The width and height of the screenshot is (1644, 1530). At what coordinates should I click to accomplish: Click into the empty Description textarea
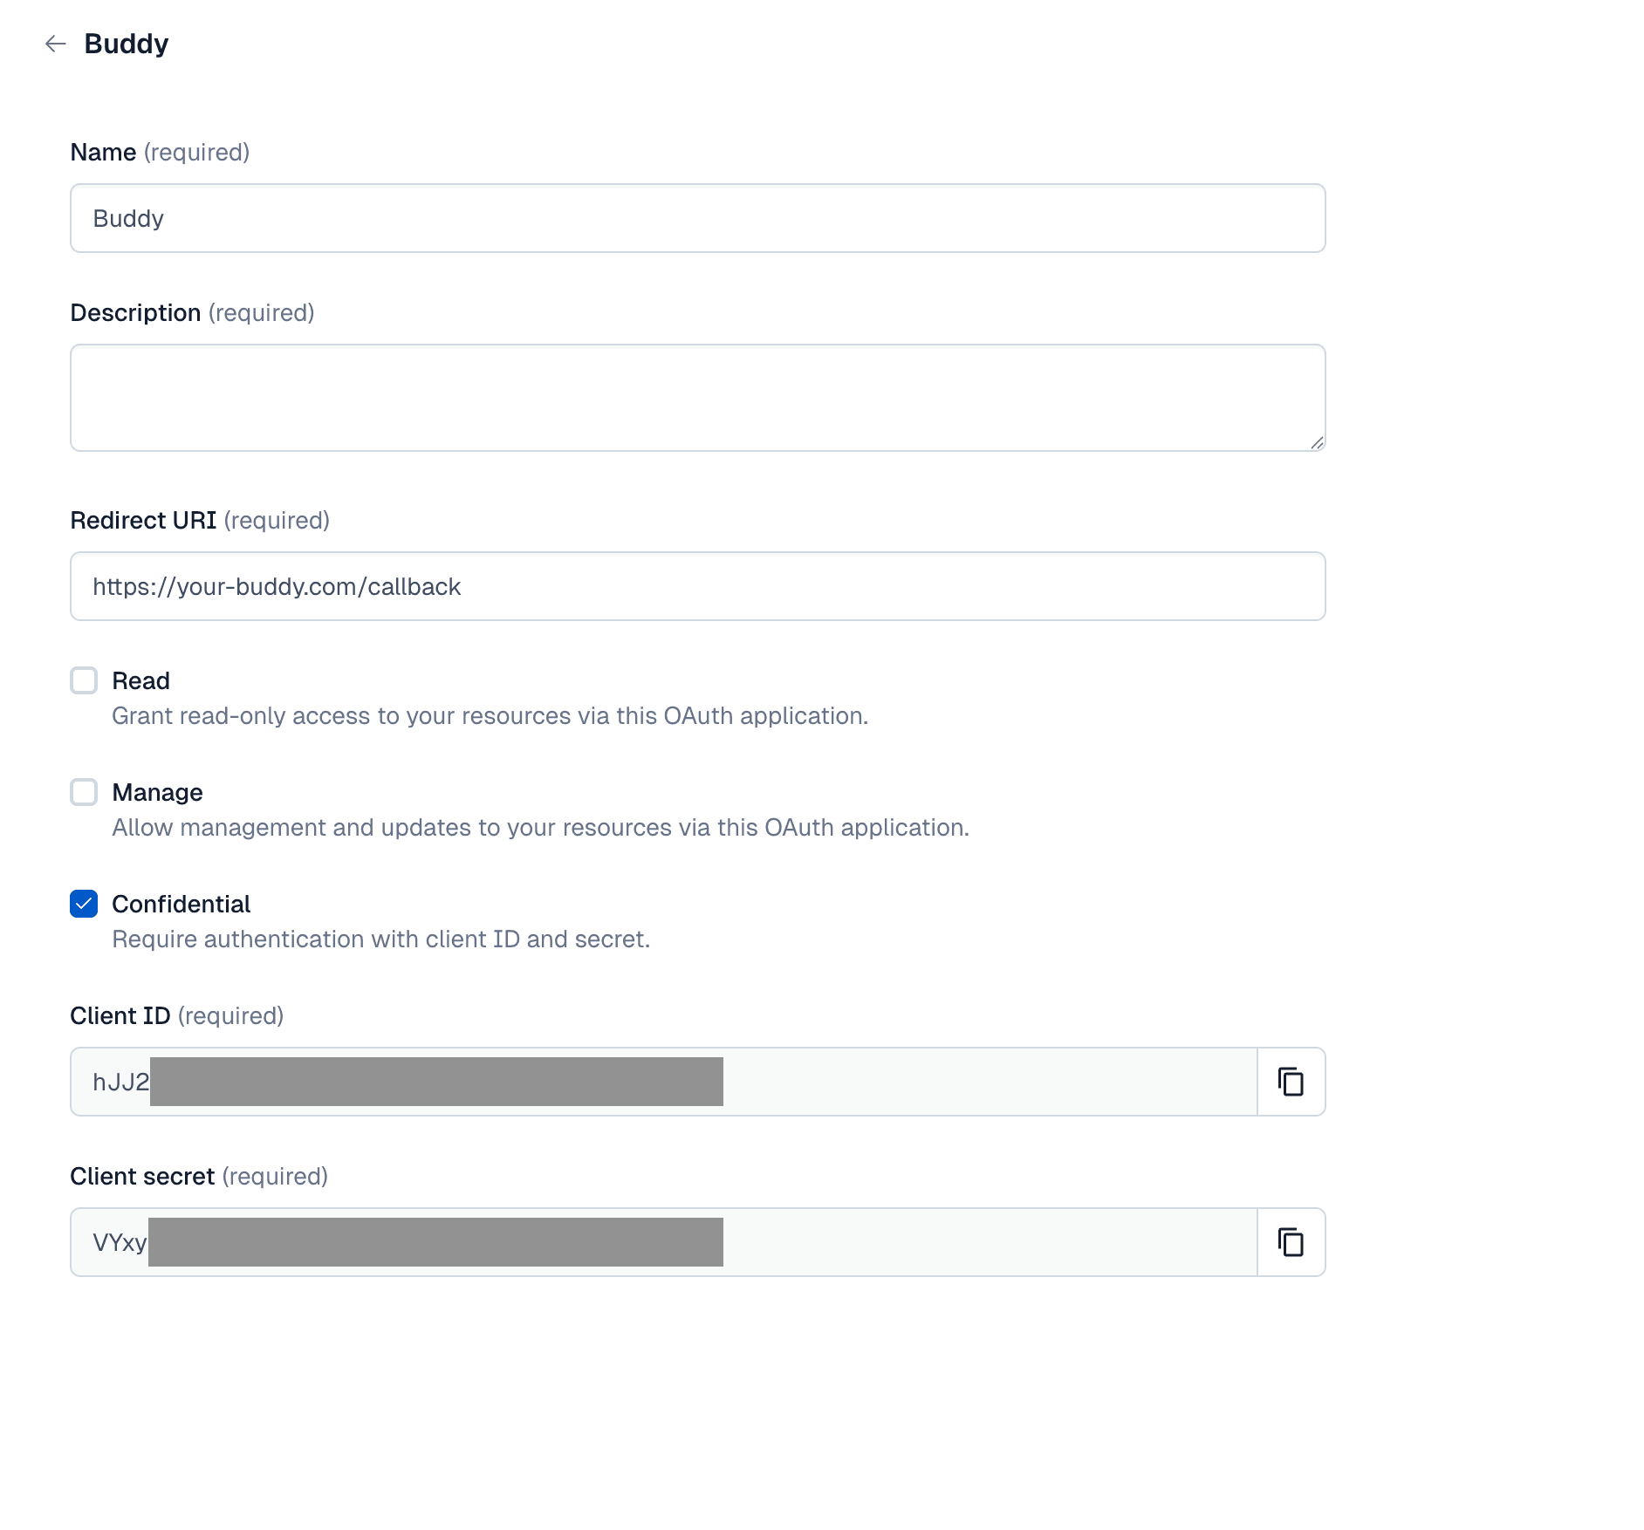coord(698,398)
